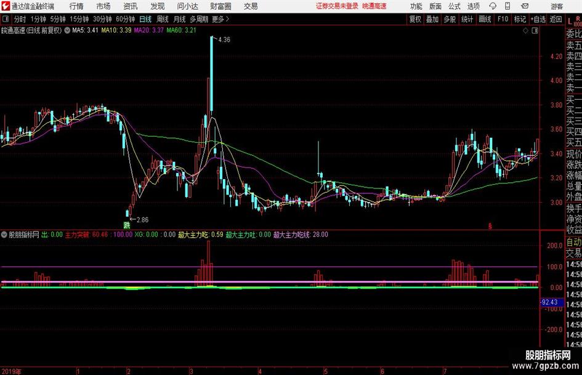Click the diamond icon above chart
The image size is (582, 375).
525,31
